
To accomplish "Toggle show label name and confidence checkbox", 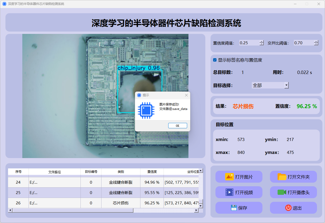I will click(215, 60).
